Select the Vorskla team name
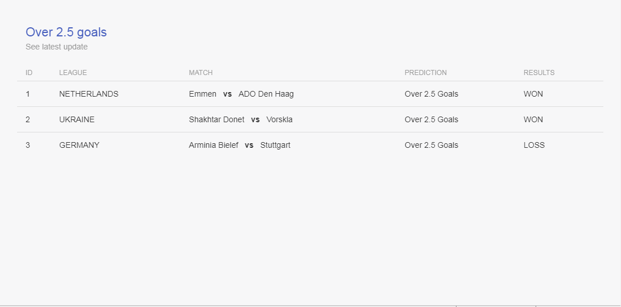Viewport: 621px width, 307px height. 279,119
